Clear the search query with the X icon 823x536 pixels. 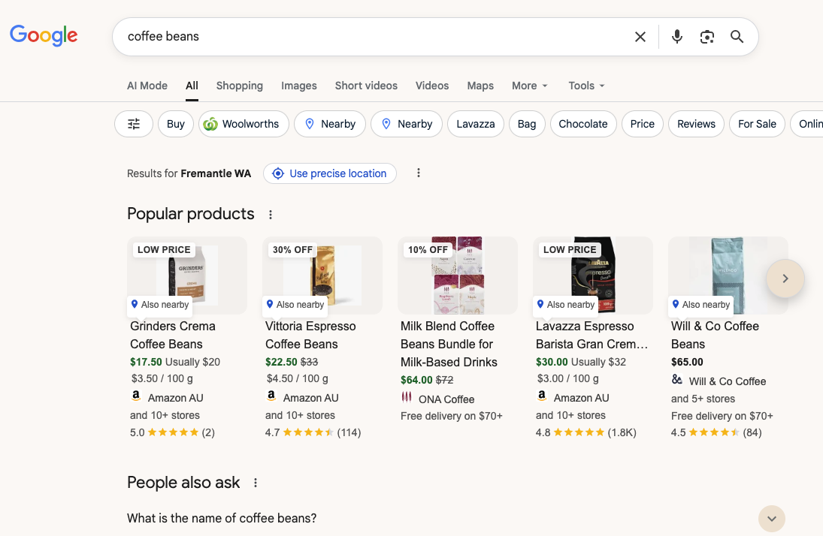(640, 36)
